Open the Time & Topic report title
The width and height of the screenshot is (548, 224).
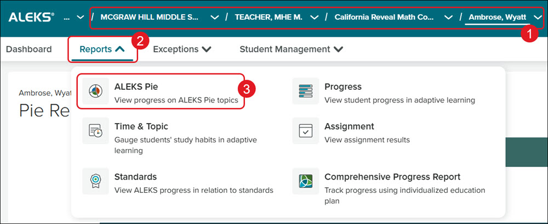141,126
